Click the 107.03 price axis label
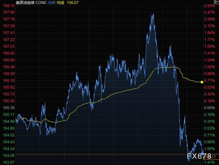 tap(9, 46)
